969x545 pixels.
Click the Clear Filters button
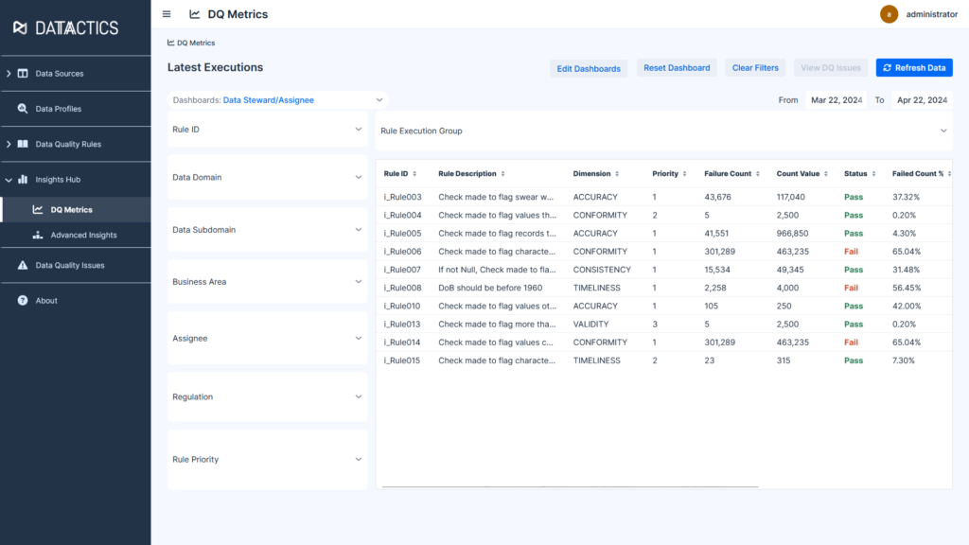click(x=754, y=67)
